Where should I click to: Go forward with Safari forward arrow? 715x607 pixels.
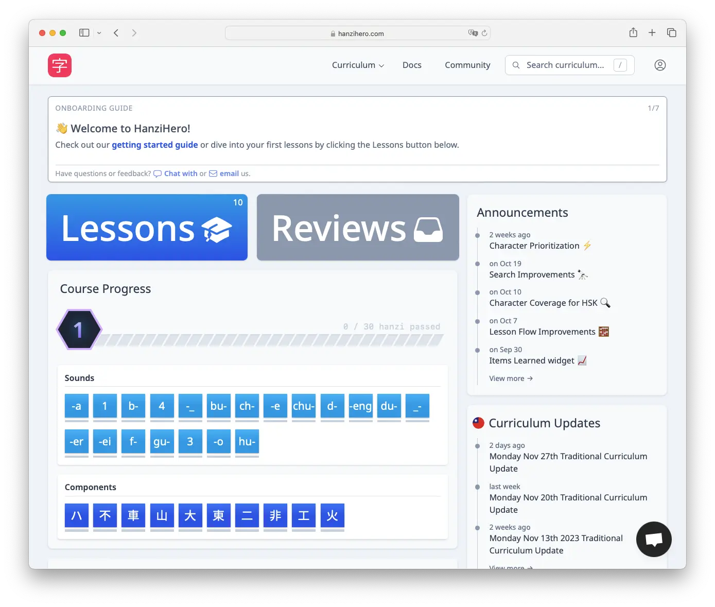[134, 33]
